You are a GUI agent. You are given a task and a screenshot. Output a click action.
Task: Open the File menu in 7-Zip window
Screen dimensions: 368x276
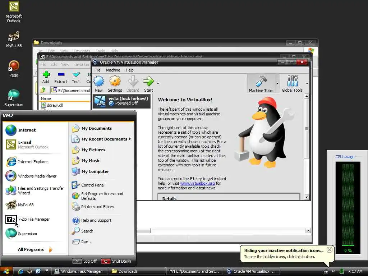click(43, 64)
